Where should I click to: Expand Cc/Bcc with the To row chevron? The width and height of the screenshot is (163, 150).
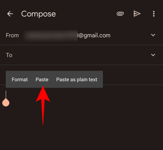[153, 55]
